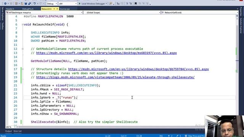Viewport: 244px width, 137px height.
Task: Click the Save All toolbar icon
Action: (x=29, y=3)
